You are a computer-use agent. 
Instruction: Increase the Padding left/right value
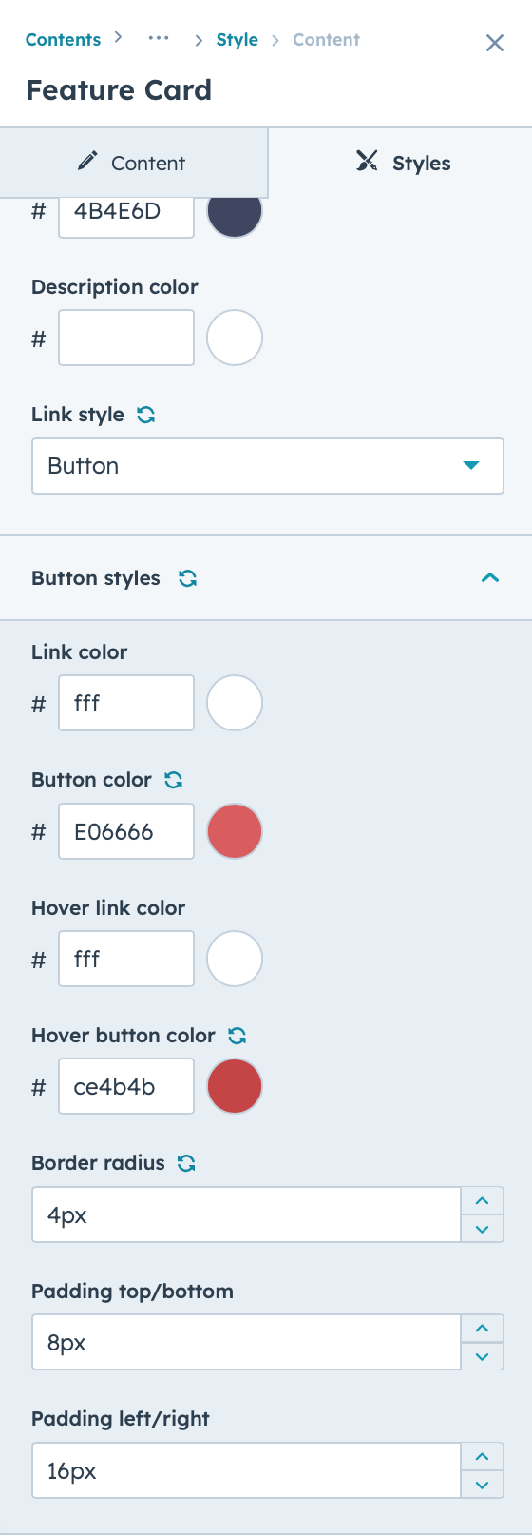point(483,1456)
